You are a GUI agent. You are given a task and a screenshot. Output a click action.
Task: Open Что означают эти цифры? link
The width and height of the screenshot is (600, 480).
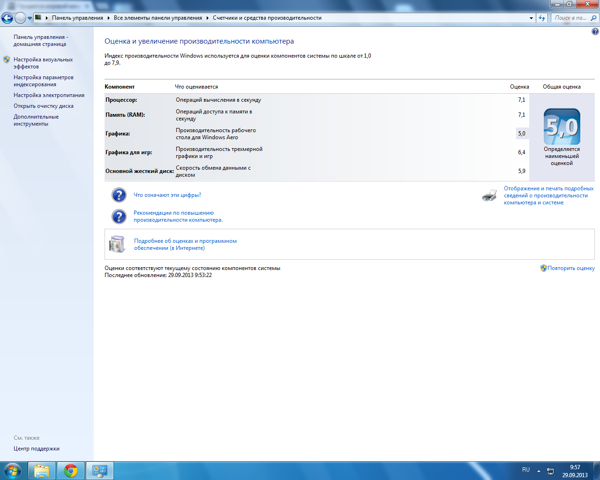coord(167,195)
